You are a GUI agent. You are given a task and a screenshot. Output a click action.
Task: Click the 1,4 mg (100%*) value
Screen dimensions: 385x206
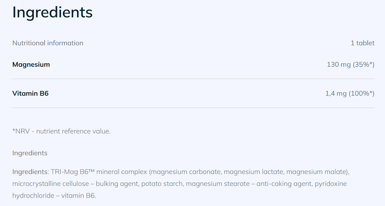point(350,93)
